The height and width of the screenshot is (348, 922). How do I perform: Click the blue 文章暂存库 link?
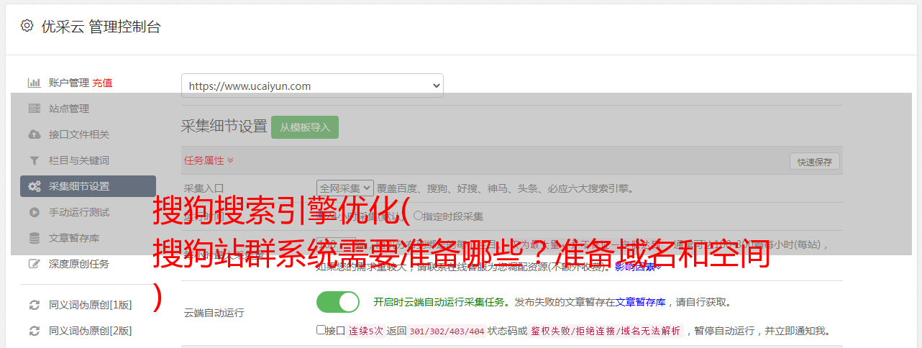tap(641, 302)
